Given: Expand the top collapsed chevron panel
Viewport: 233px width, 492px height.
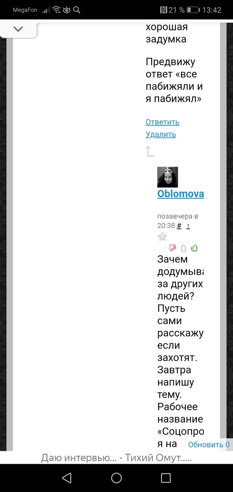Looking at the screenshot, I should coord(18,29).
